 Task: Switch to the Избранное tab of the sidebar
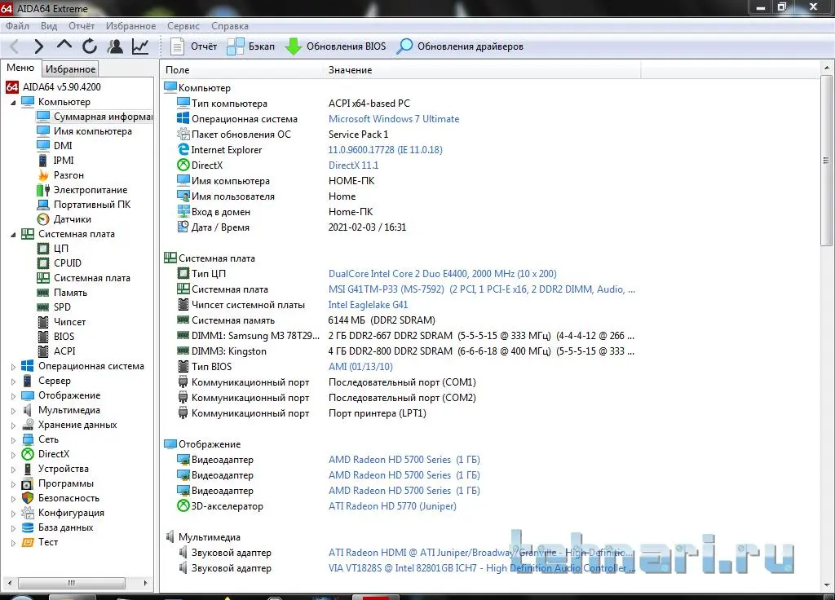[x=70, y=69]
